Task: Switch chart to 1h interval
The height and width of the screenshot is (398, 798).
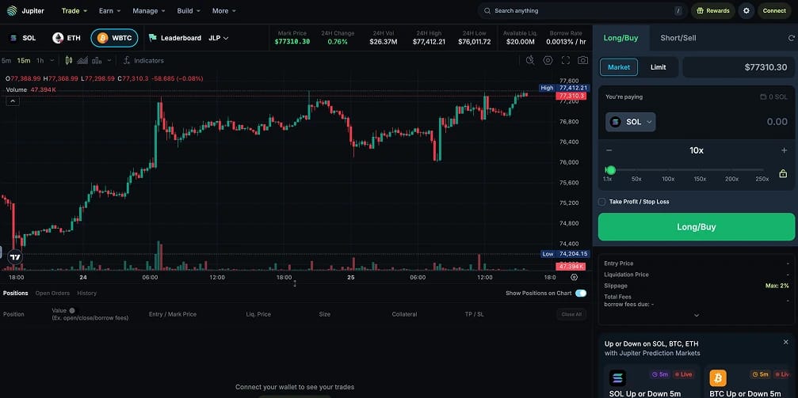Action: (40, 60)
